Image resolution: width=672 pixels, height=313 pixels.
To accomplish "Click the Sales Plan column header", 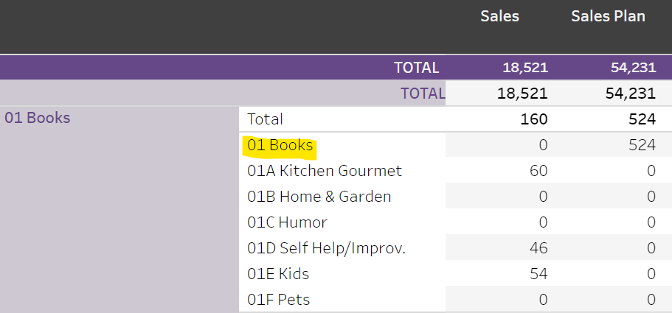I will [x=608, y=16].
